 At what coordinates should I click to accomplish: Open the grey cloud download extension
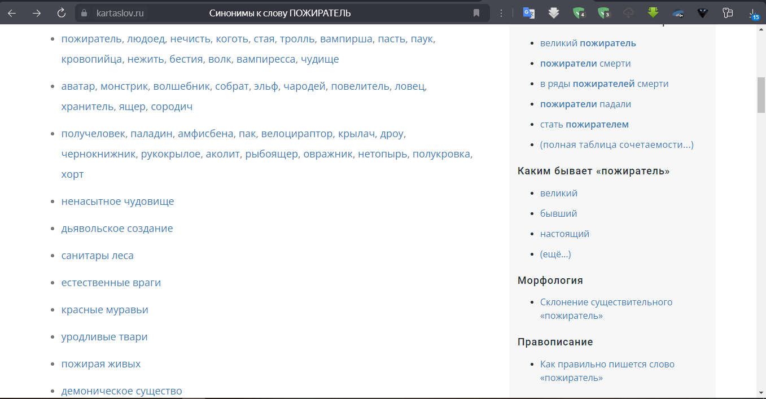click(x=628, y=13)
